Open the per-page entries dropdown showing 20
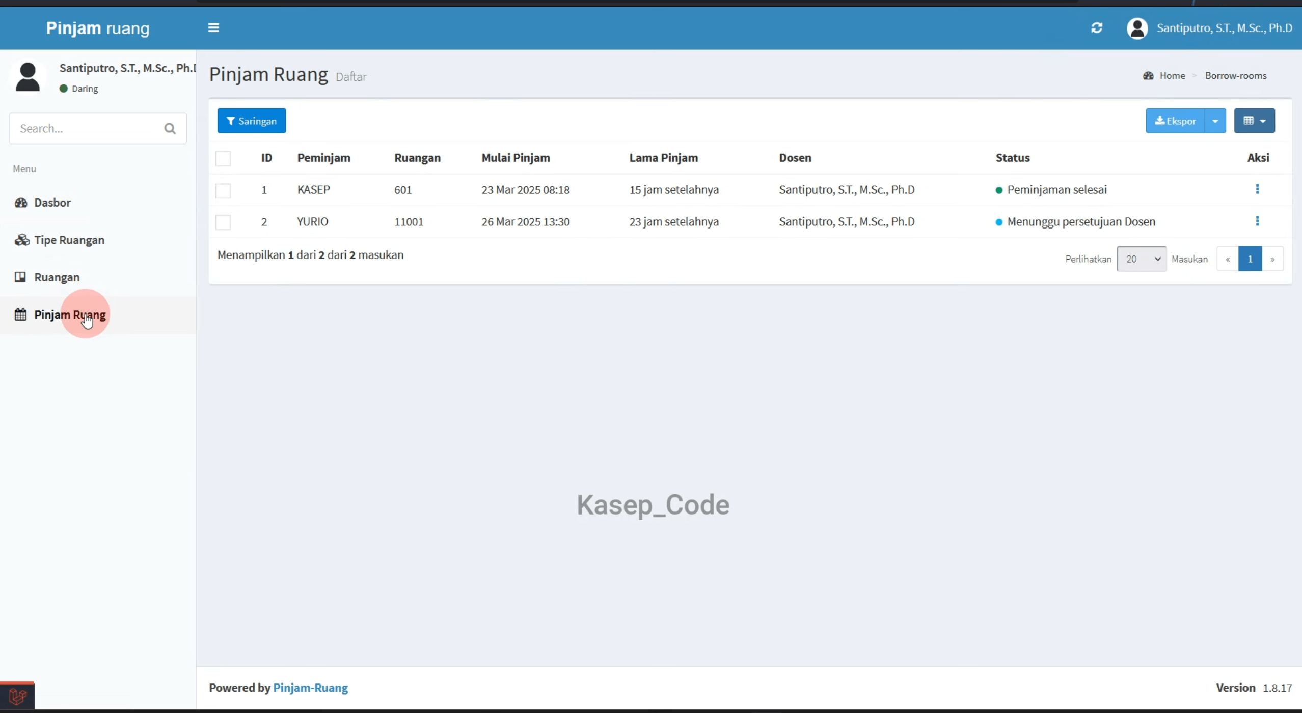1302x713 pixels. (1142, 259)
